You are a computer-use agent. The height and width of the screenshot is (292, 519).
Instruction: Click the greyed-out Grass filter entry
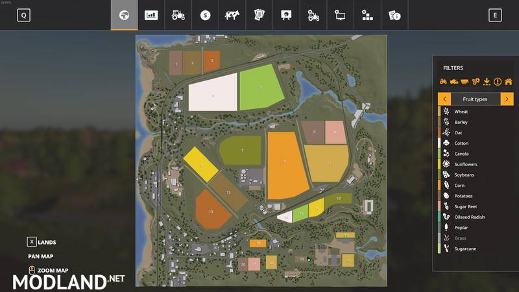476,238
